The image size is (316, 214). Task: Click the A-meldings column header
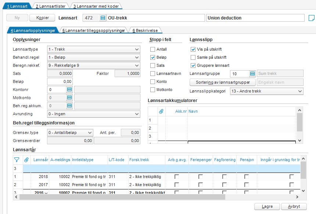click(60, 160)
